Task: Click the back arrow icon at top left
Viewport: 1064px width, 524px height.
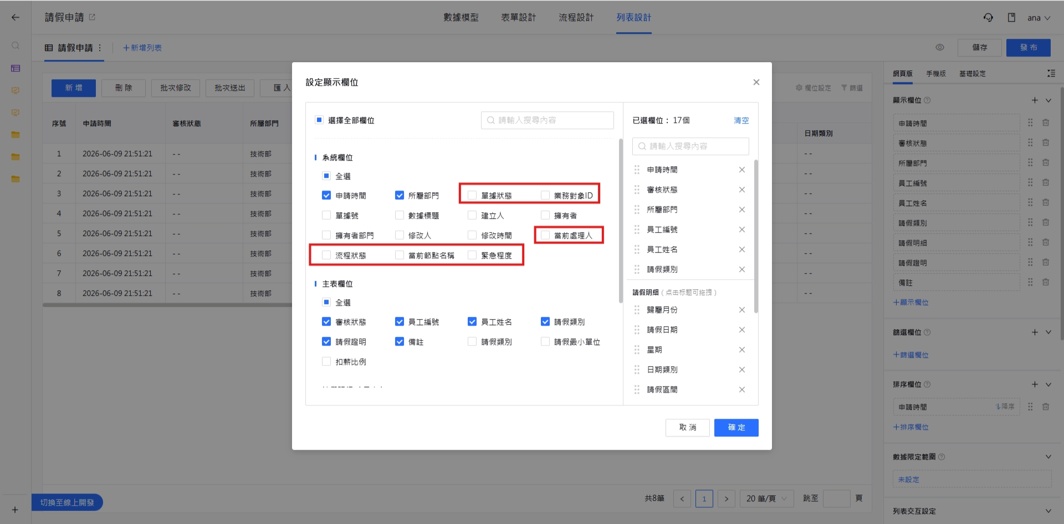Action: point(15,17)
